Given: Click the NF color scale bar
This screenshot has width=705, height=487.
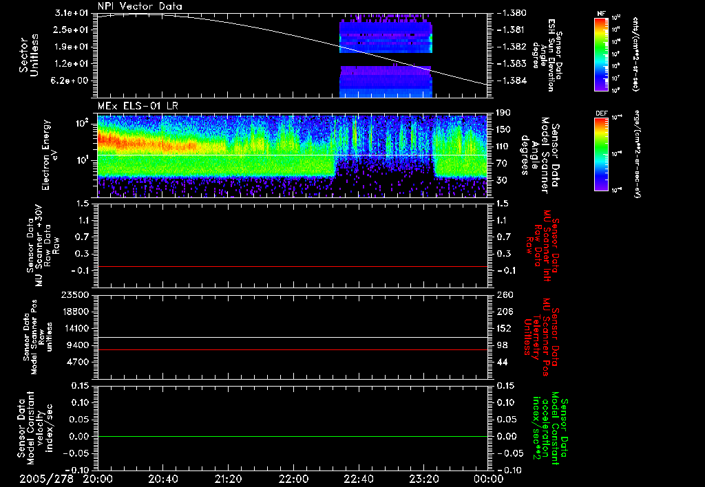Looking at the screenshot, I should pos(602,54).
